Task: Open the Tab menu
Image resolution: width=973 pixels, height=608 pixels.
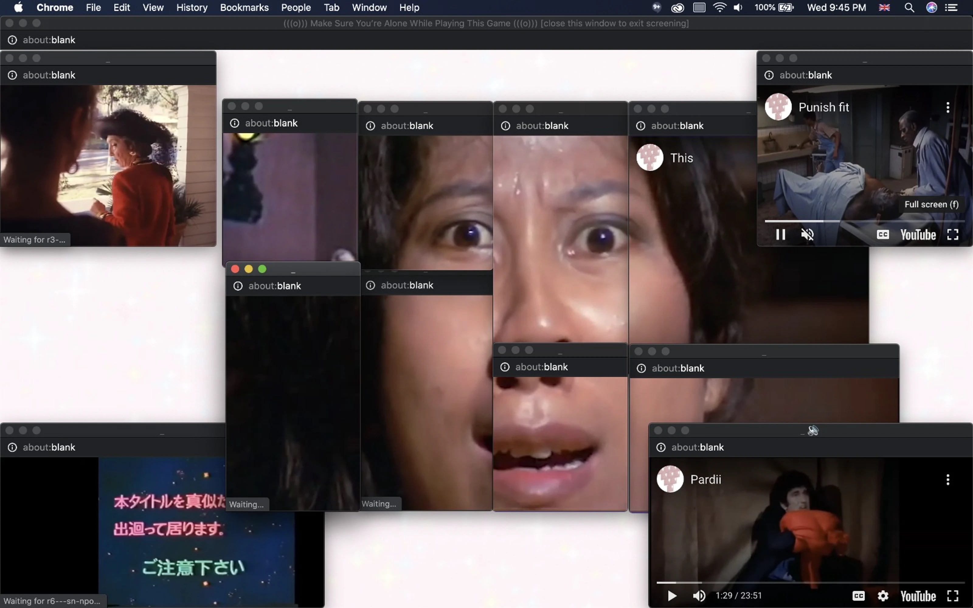Action: point(332,8)
